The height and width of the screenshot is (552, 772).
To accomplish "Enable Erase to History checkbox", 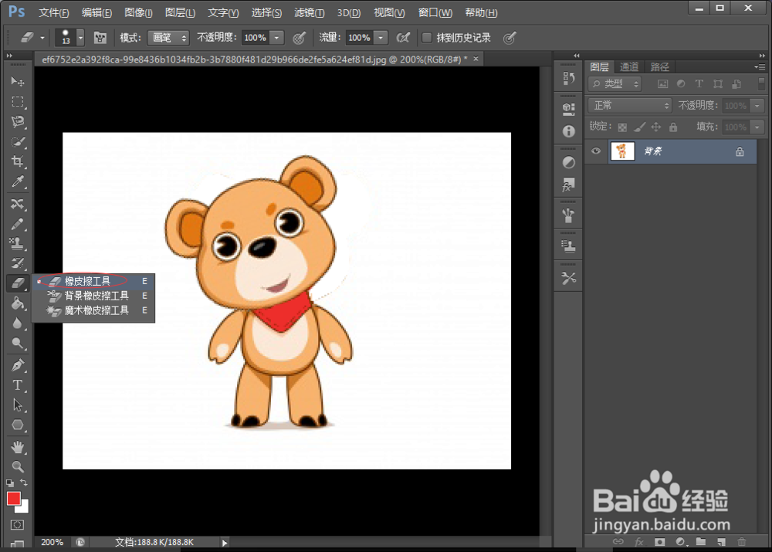I will coord(427,37).
